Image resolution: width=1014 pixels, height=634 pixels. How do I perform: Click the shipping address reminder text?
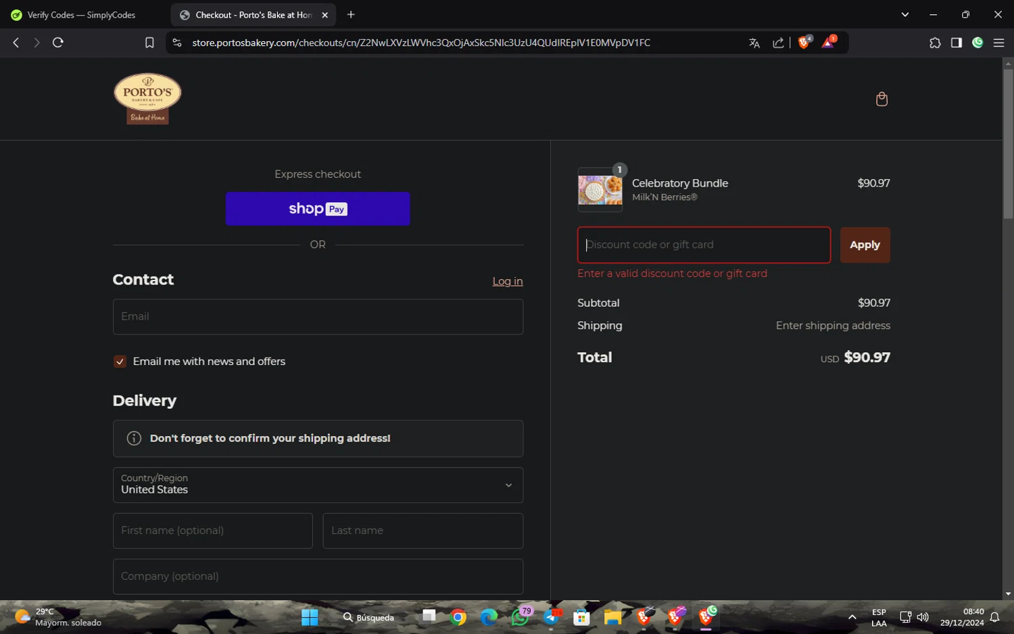(x=270, y=439)
